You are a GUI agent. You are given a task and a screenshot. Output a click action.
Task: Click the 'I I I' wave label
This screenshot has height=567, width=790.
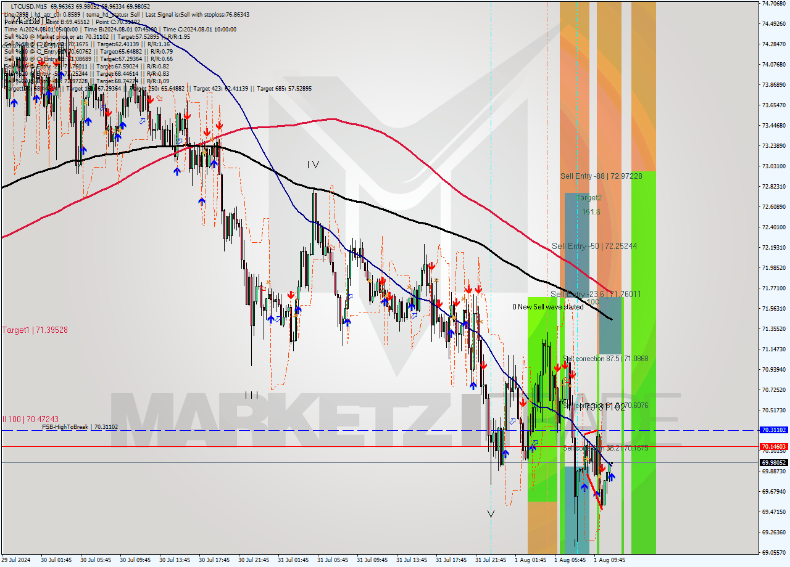[251, 395]
